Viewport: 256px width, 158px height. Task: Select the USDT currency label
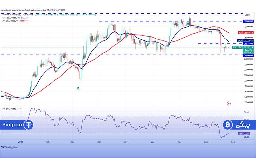pos(247,15)
